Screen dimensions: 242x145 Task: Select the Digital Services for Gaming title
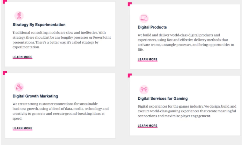pos(163,98)
